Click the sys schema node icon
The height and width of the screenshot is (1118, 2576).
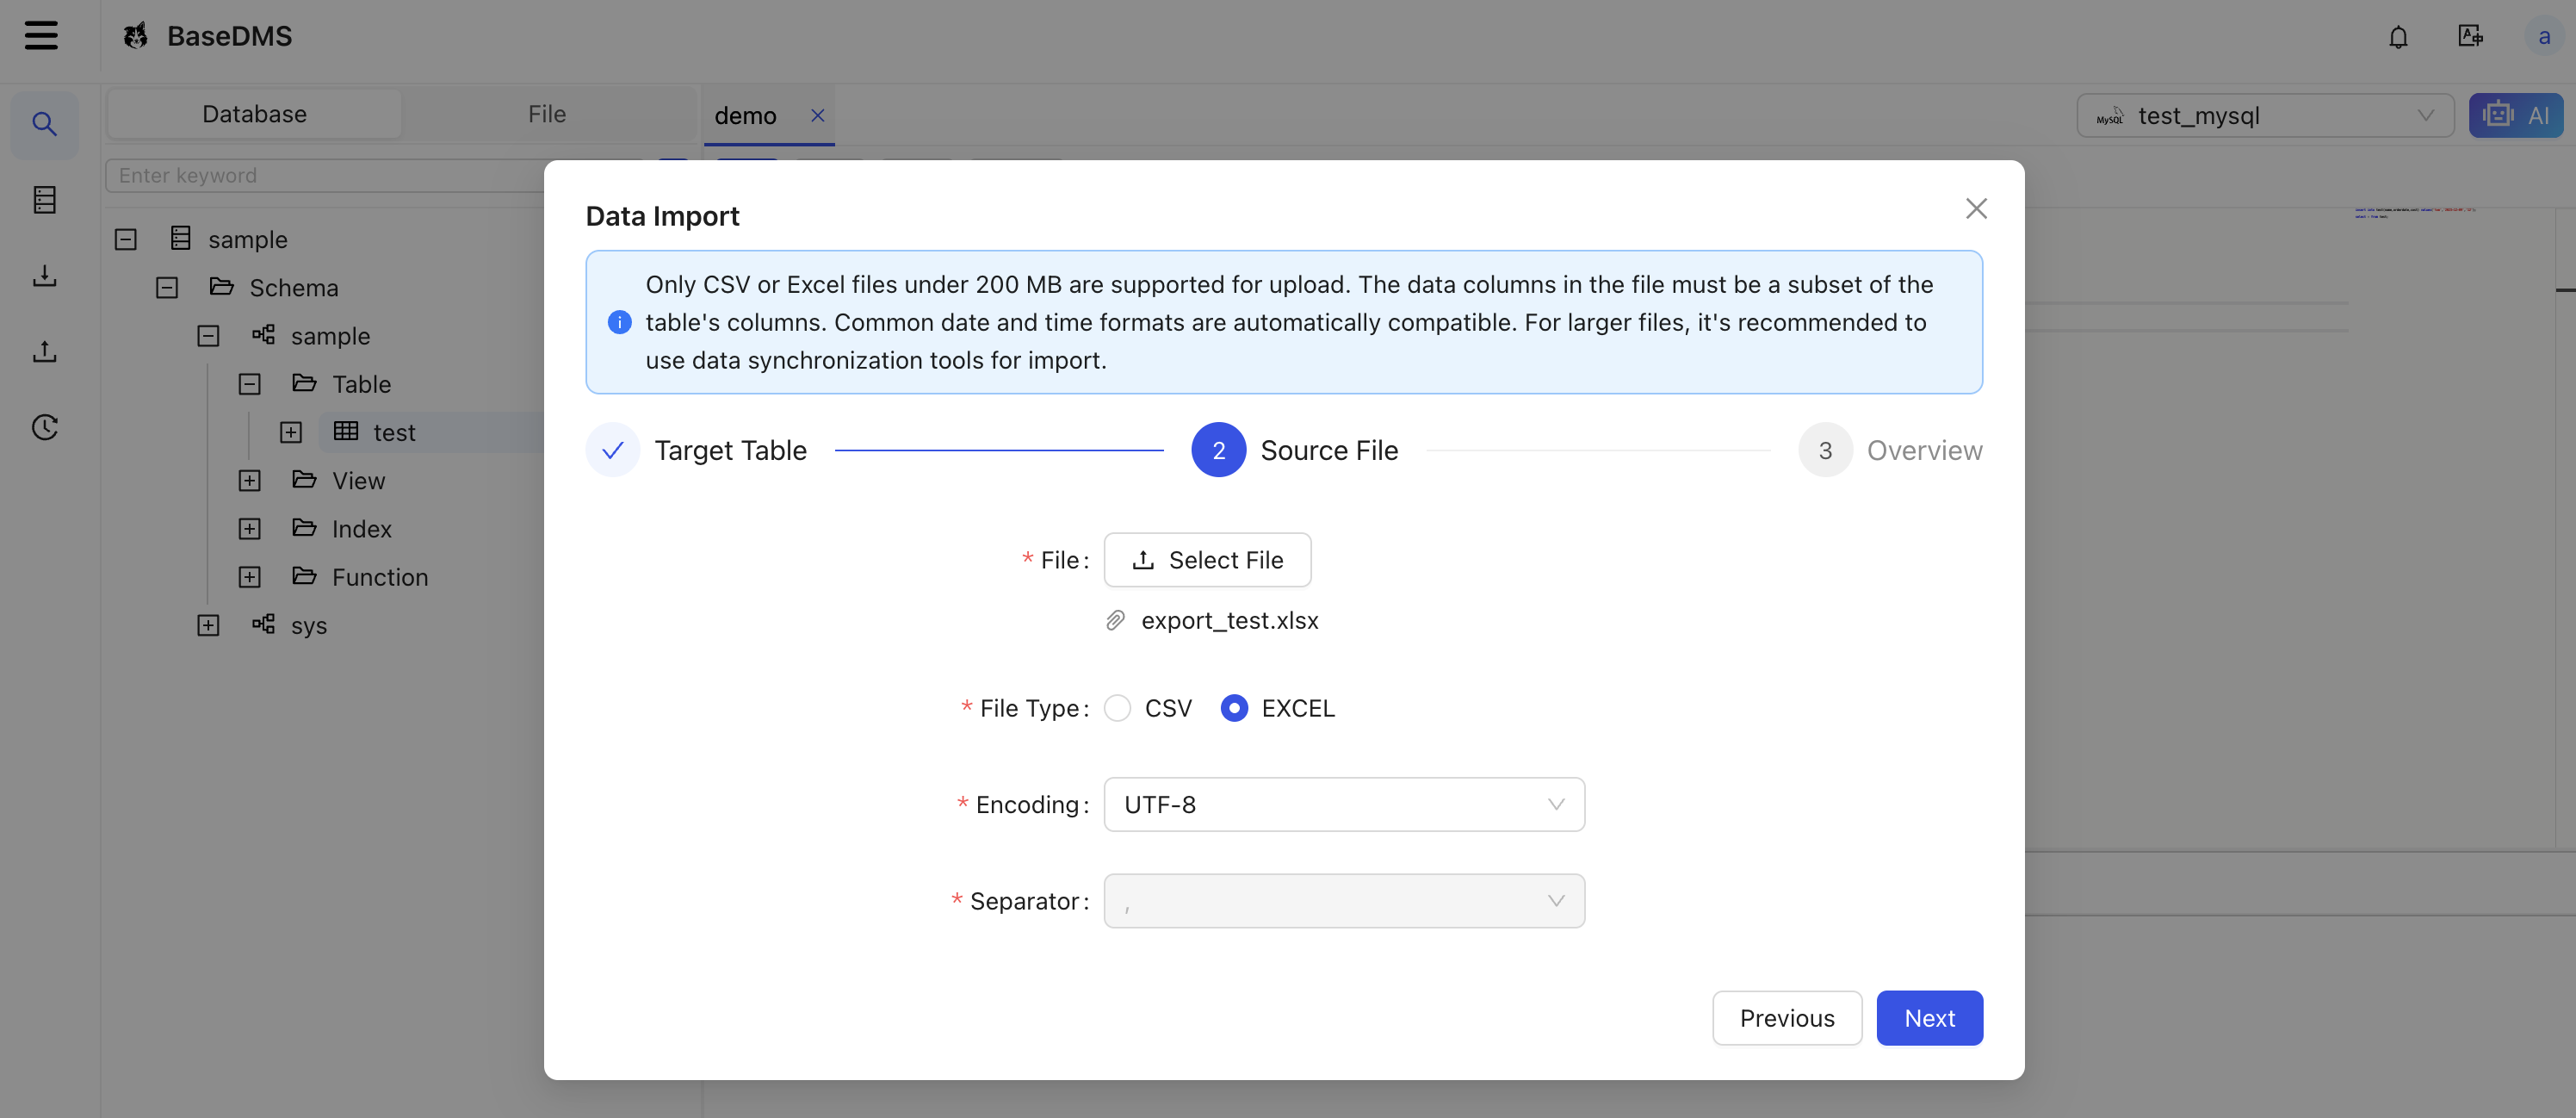click(x=263, y=624)
